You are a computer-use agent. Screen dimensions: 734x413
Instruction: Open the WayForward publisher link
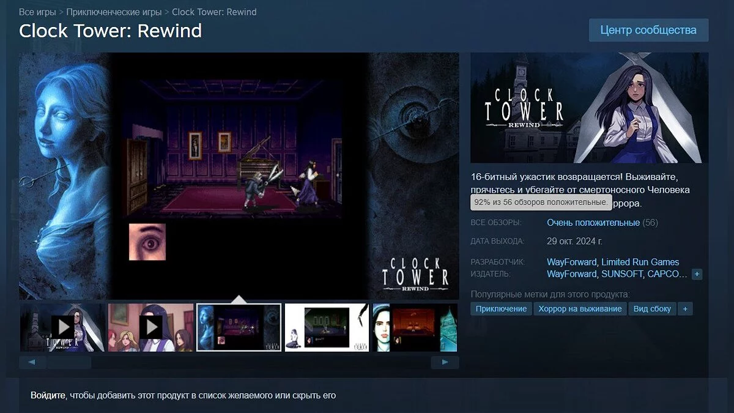571,273
